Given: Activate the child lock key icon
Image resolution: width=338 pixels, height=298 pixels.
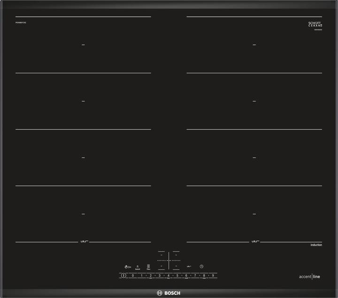Looking at the screenshot, I should [128, 267].
